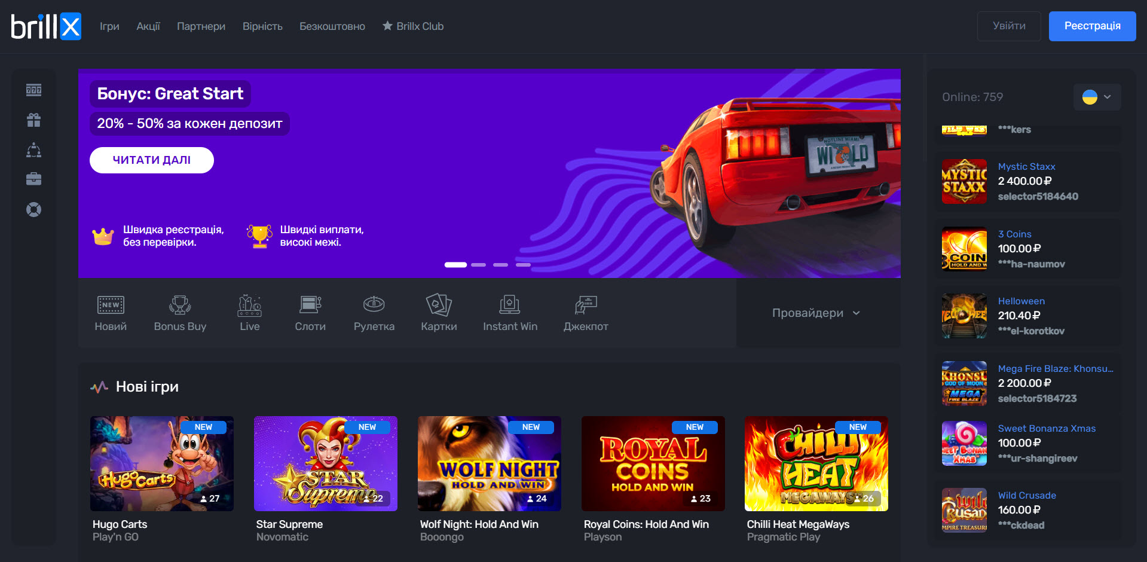Go to the second banner slide indicator

[x=478, y=264]
